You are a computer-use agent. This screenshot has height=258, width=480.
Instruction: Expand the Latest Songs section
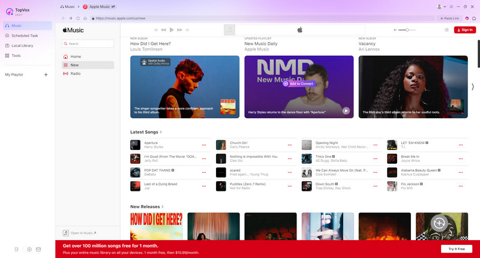click(146, 132)
